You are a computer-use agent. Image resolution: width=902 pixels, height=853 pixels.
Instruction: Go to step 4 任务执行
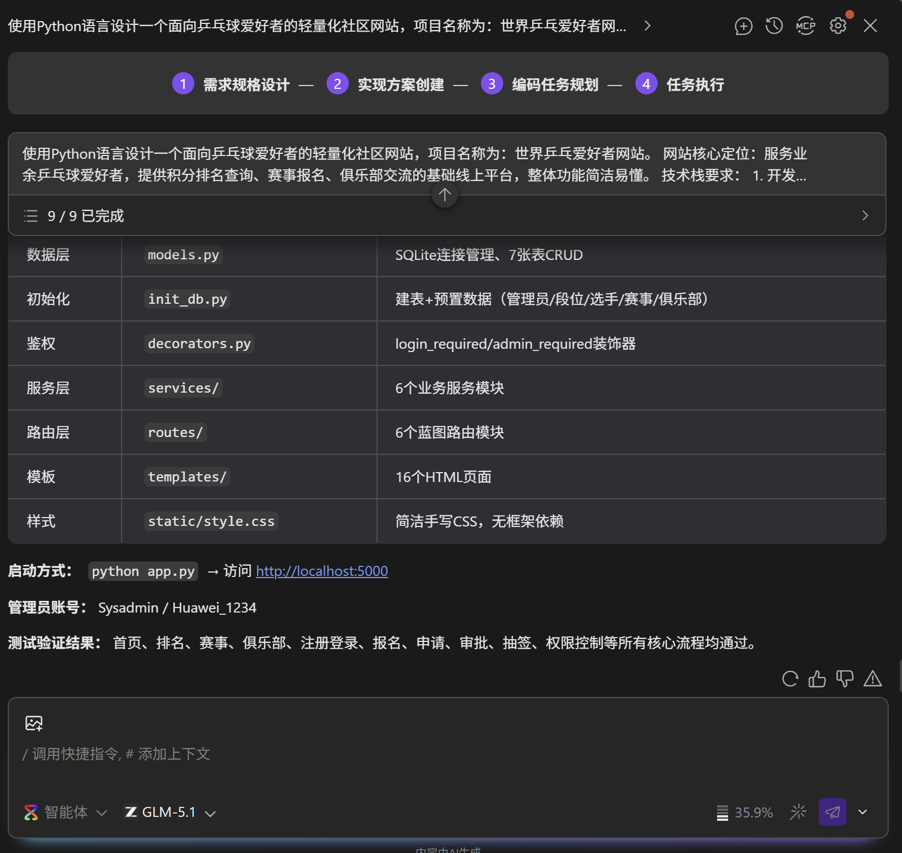tap(680, 84)
